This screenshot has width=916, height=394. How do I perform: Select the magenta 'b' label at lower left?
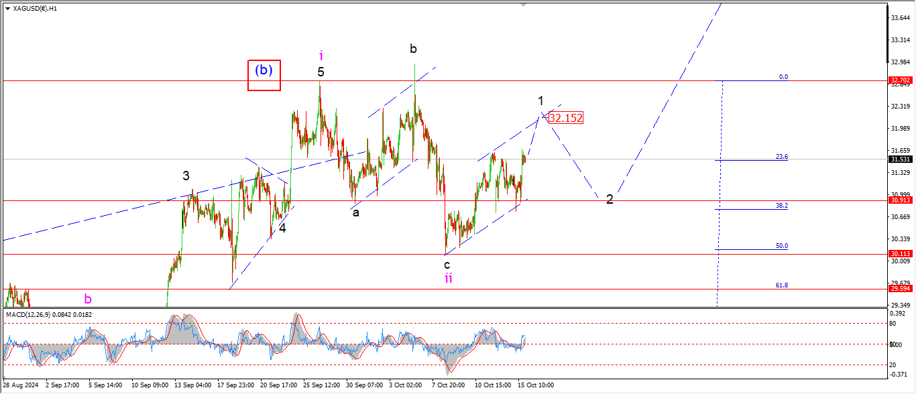tap(87, 298)
